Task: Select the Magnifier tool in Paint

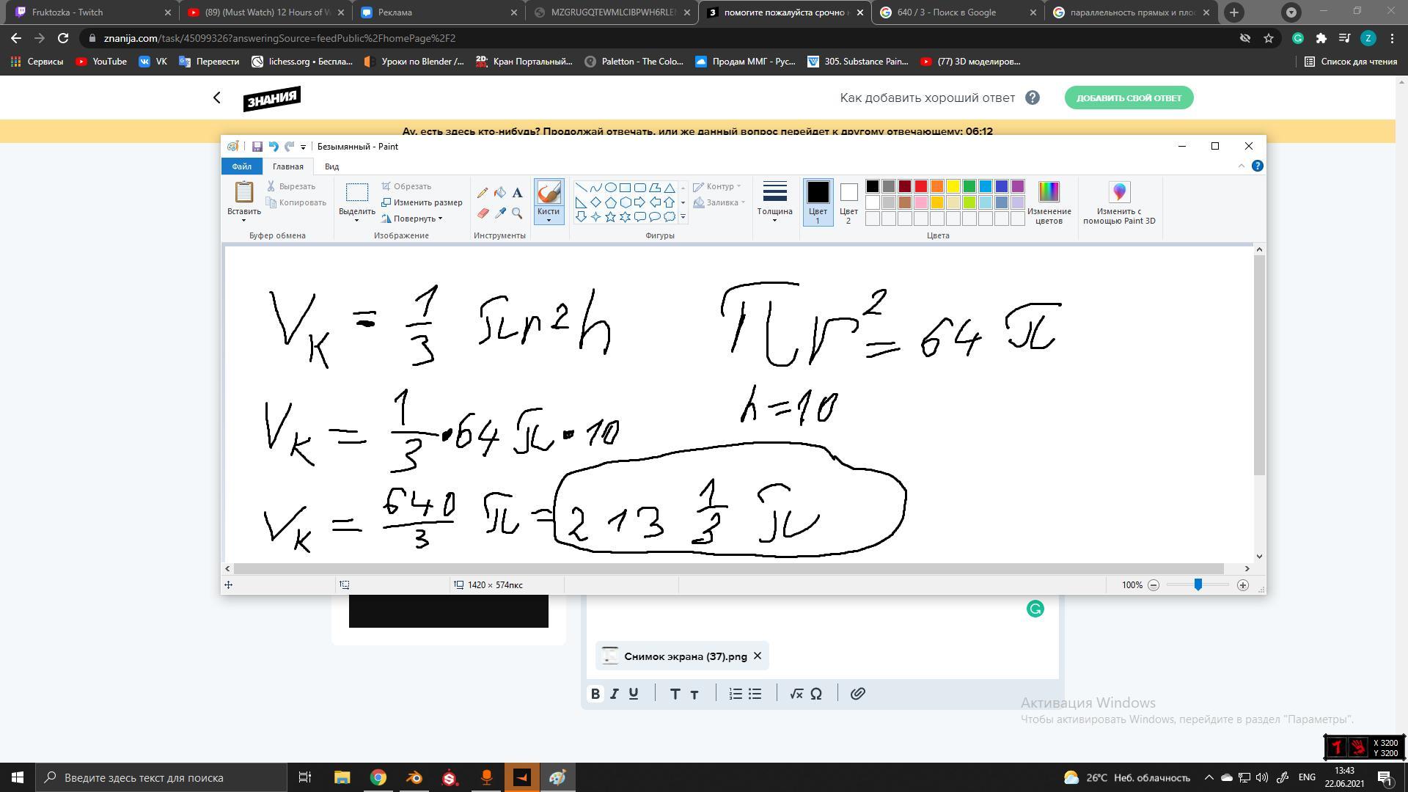Action: 517,213
